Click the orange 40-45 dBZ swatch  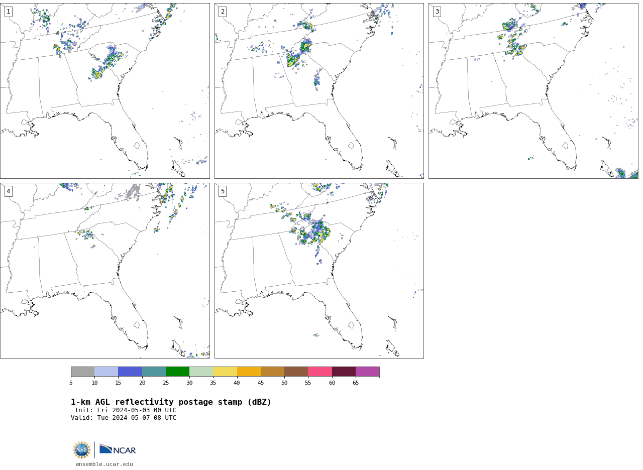pyautogui.click(x=249, y=372)
